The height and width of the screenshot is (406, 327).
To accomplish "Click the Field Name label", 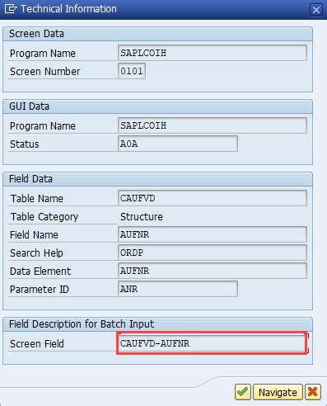I will click(x=34, y=235).
